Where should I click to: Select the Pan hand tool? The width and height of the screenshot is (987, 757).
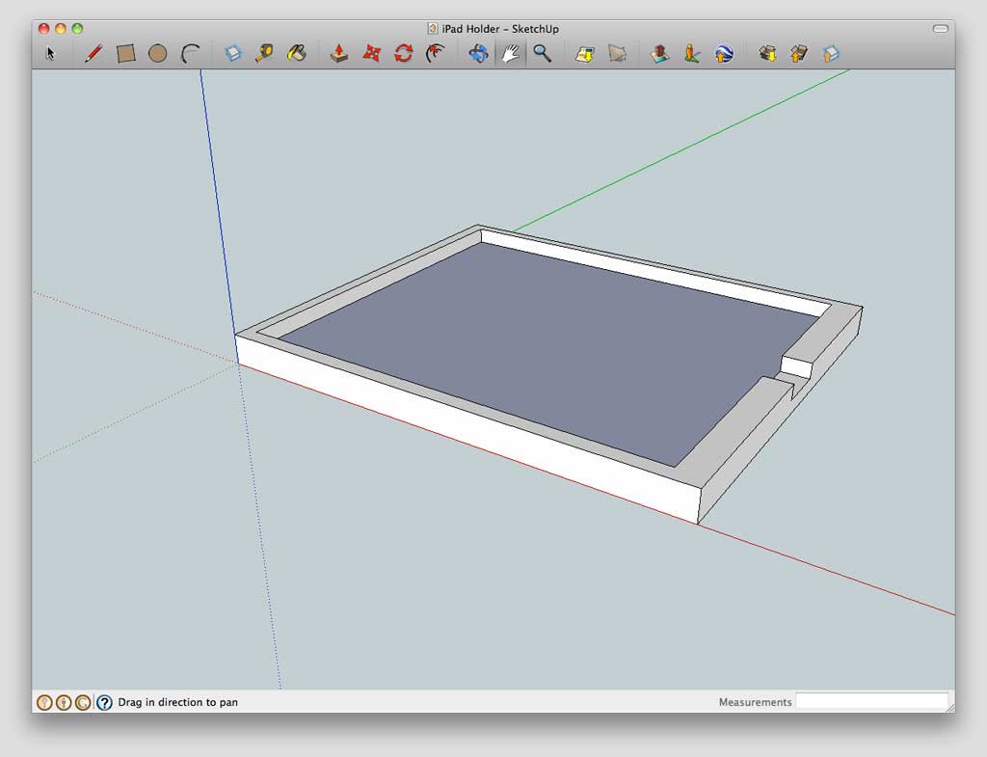tap(510, 54)
